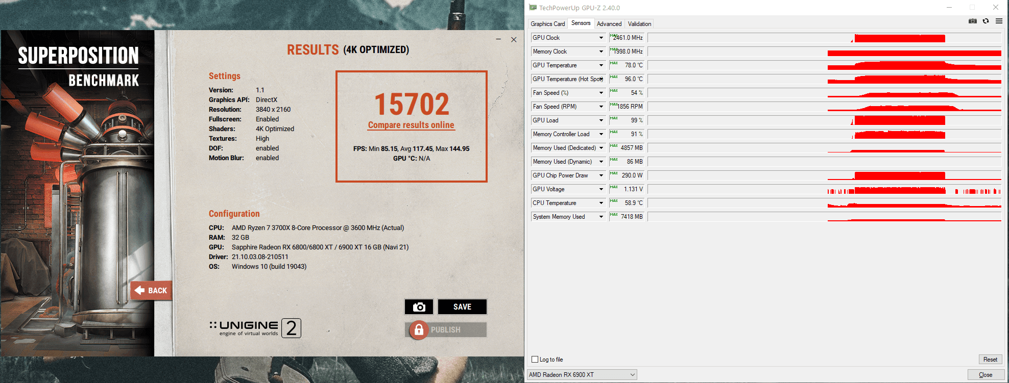The height and width of the screenshot is (383, 1009).
Task: Click the RESULTS (4K OPTIMIZED) heading
Action: pos(348,49)
